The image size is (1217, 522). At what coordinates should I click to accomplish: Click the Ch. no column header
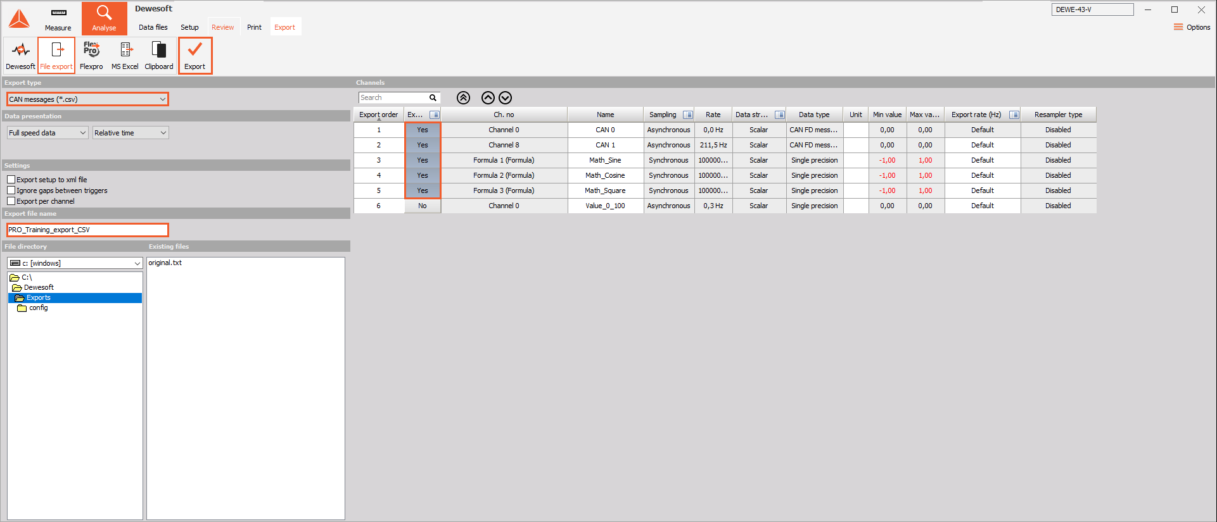point(504,115)
